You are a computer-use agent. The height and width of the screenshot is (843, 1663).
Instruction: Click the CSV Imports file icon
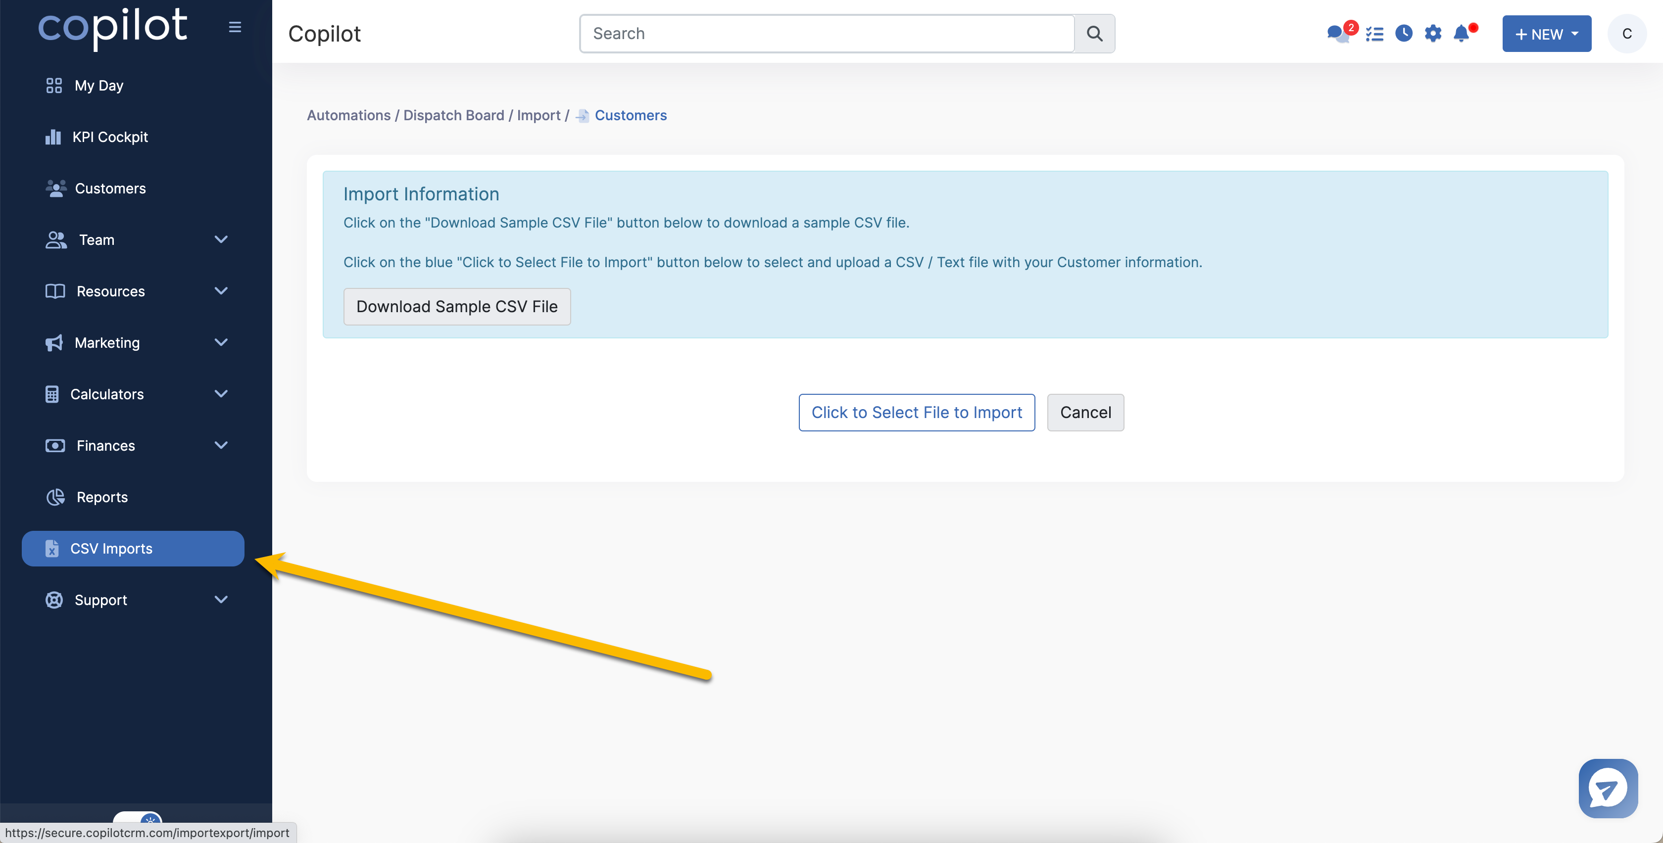(52, 549)
